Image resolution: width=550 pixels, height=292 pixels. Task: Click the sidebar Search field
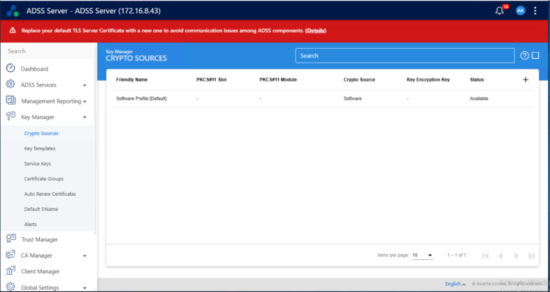47,51
